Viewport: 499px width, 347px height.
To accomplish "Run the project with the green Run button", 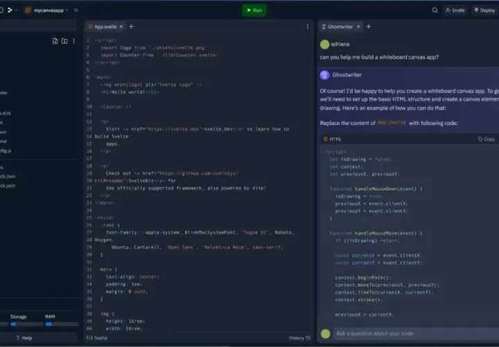I will 254,10.
